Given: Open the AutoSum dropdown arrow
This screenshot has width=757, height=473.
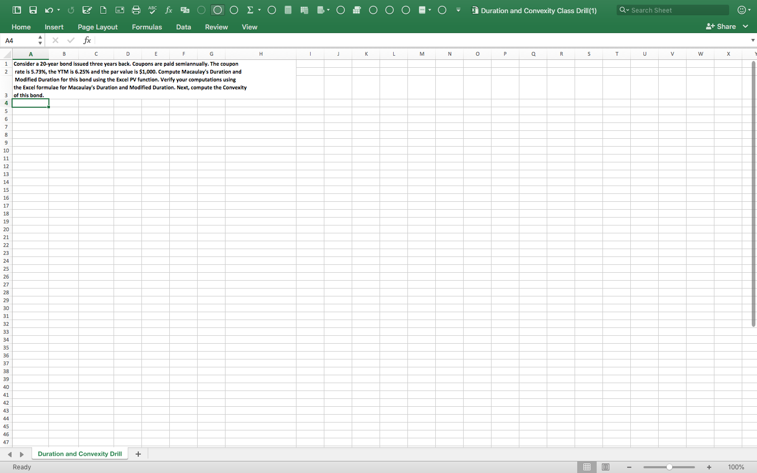Looking at the screenshot, I should [258, 9].
